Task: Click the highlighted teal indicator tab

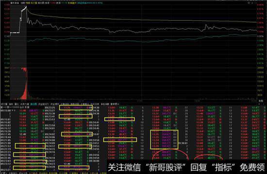Action: point(33,104)
